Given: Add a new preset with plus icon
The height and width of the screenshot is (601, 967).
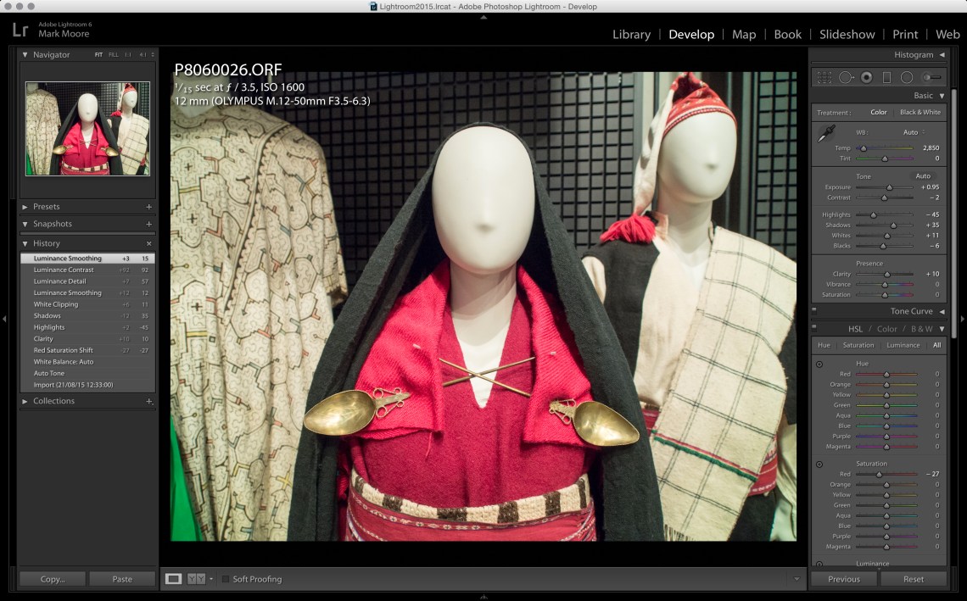Looking at the screenshot, I should click(x=148, y=207).
